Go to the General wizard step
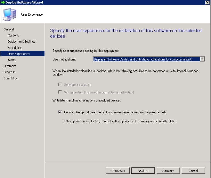The width and height of the screenshot is (211, 178). 9,29
